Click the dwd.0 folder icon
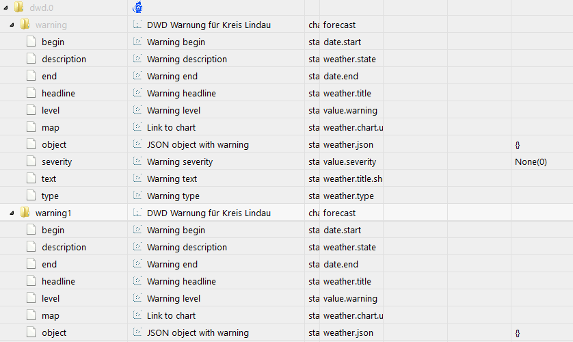 coord(18,7)
